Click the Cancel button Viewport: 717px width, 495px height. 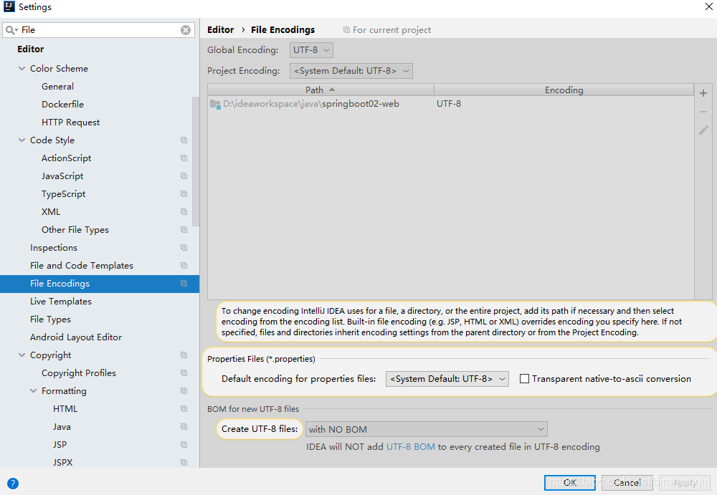pos(627,483)
